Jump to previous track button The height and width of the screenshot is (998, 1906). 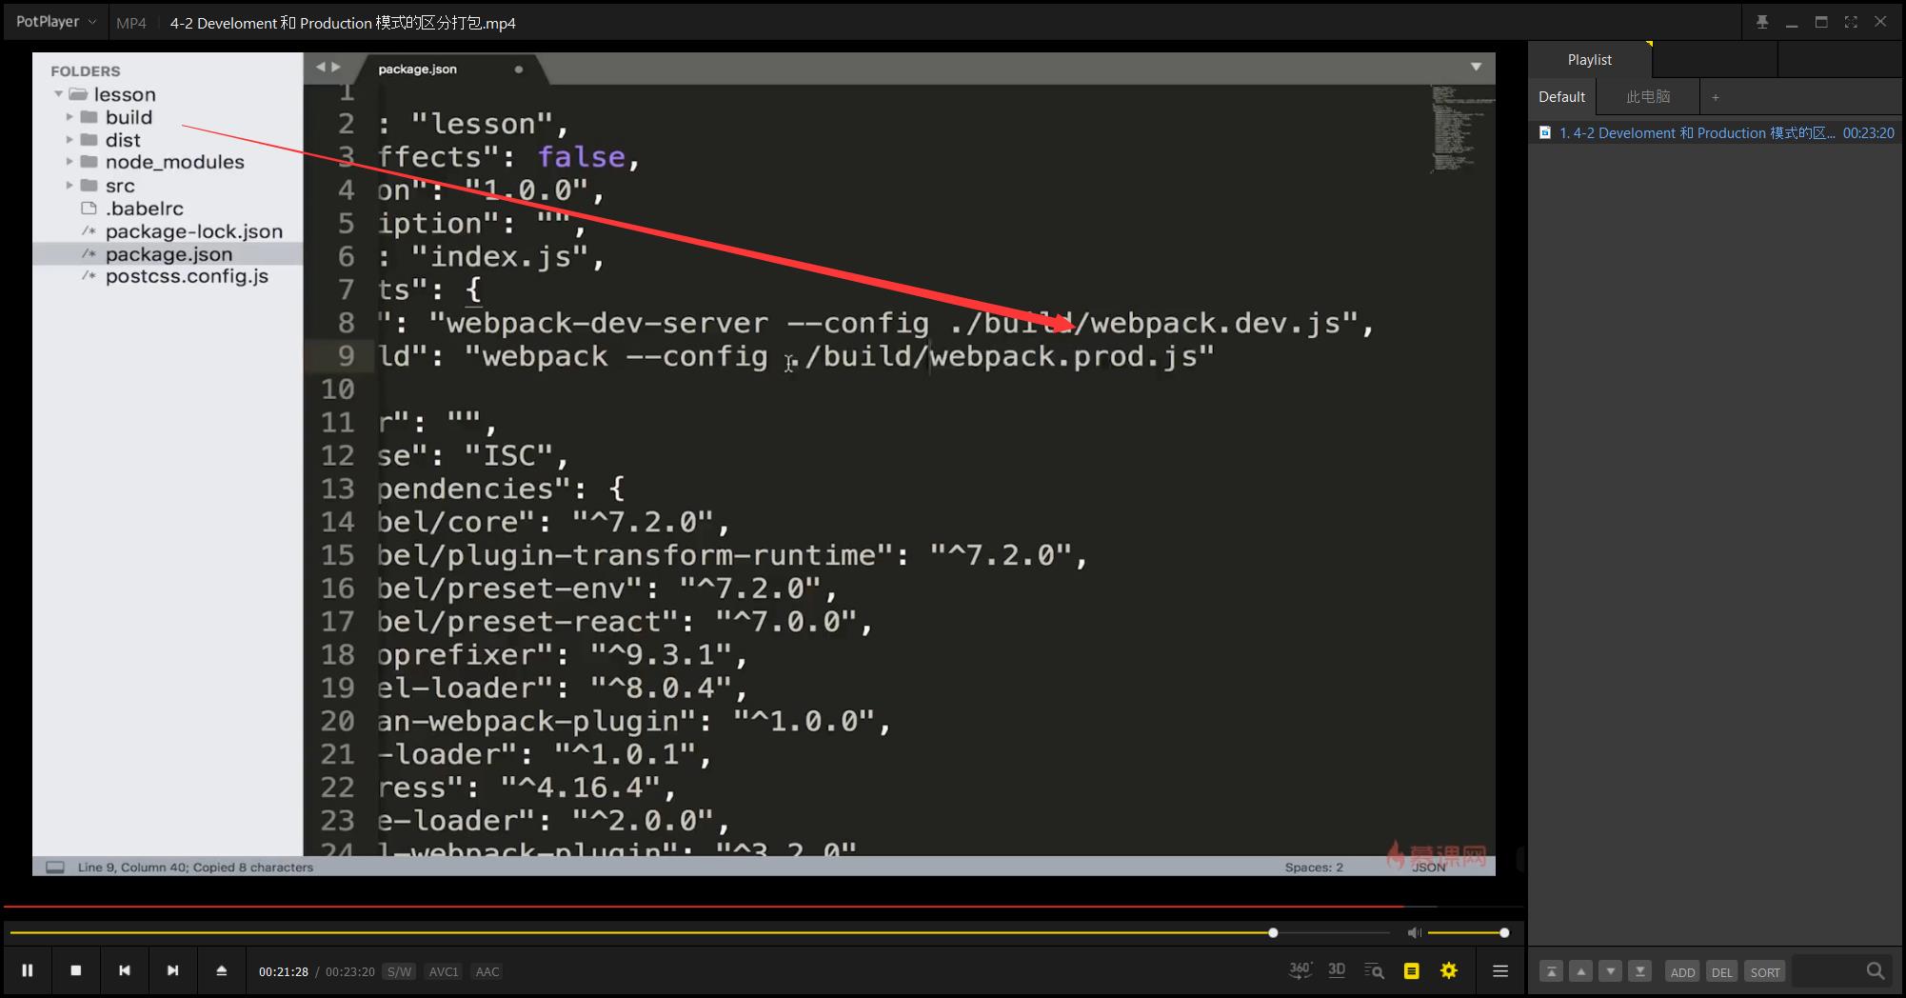(125, 970)
